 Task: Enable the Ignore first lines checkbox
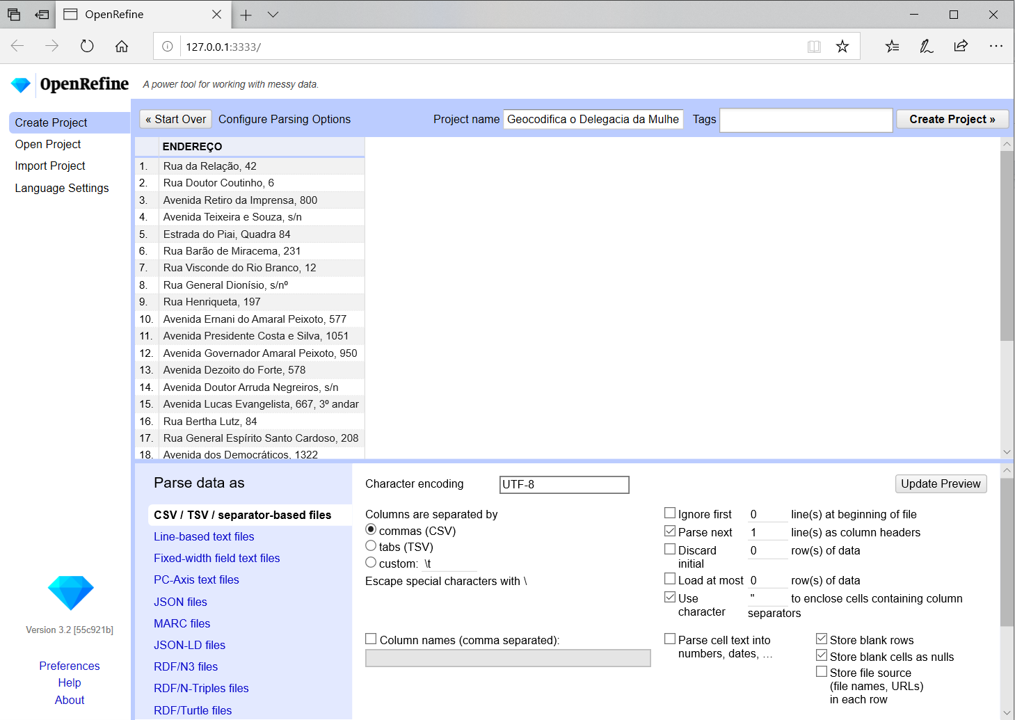tap(670, 513)
